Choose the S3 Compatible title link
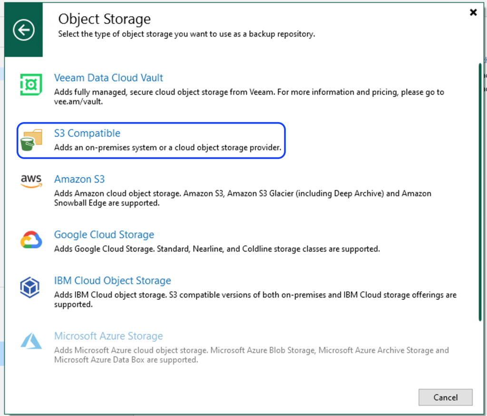The width and height of the screenshot is (487, 416). pos(87,134)
